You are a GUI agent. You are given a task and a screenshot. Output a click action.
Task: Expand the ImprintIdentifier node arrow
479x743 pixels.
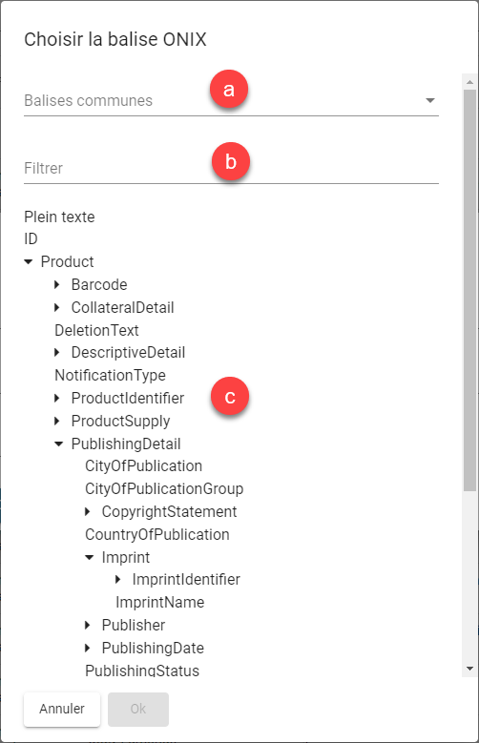pos(118,579)
